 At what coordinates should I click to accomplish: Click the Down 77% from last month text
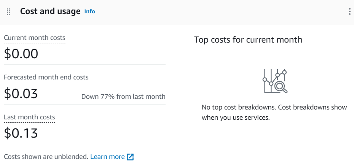(123, 97)
